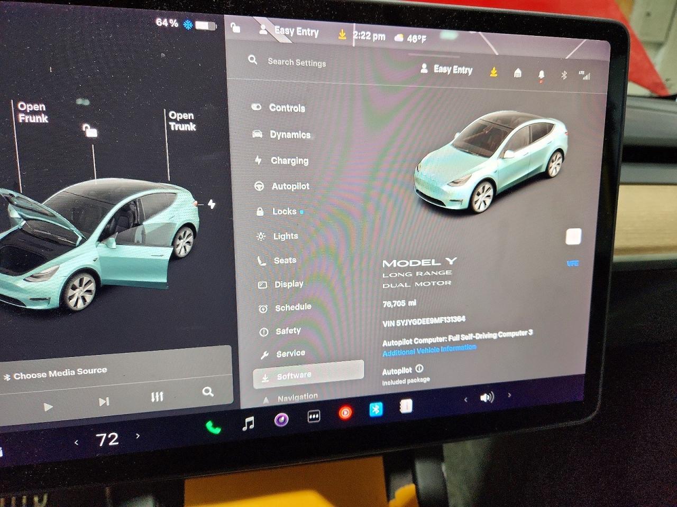Tap the lock icon in the top status bar

[x=236, y=27]
